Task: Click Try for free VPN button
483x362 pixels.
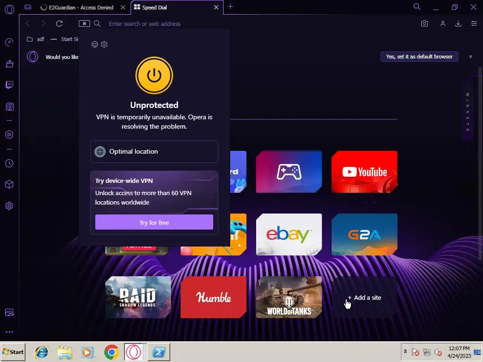Action: click(154, 222)
